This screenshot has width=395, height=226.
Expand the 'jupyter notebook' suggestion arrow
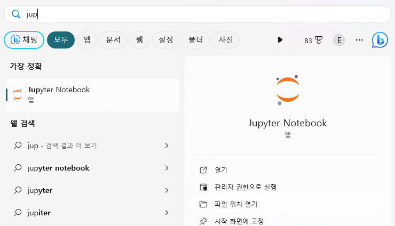[167, 168]
